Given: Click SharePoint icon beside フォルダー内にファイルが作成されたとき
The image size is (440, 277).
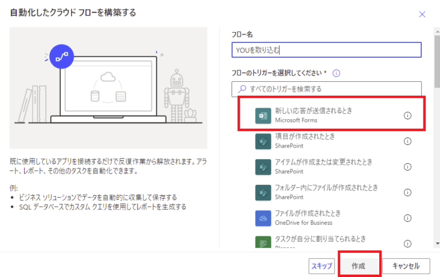Looking at the screenshot, I should 263,192.
